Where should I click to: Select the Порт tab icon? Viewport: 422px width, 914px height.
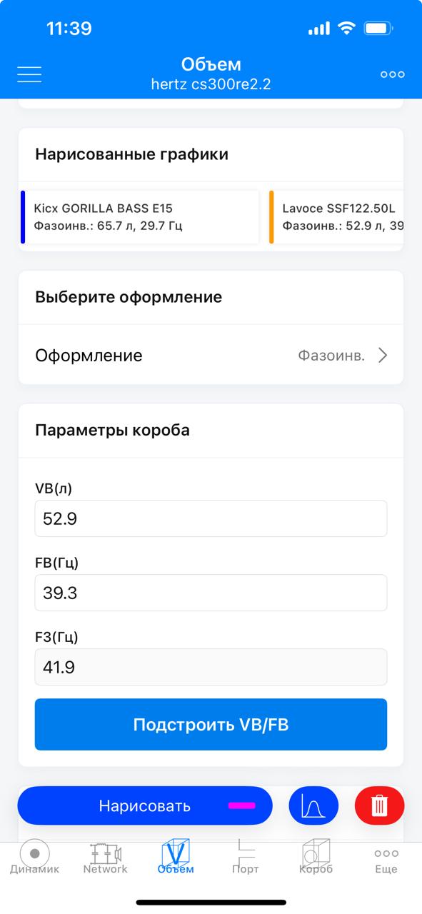[x=246, y=849]
